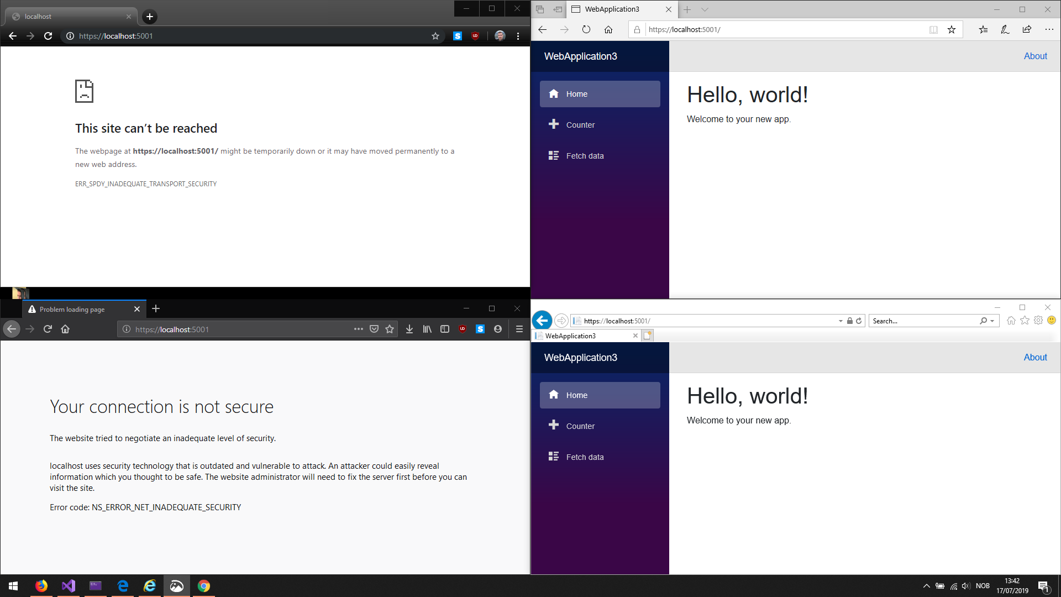Open the tab list chevron in Edge
The image size is (1061, 597).
click(705, 9)
